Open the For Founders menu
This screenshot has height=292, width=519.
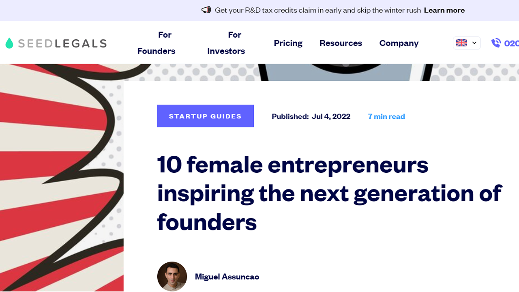(157, 43)
